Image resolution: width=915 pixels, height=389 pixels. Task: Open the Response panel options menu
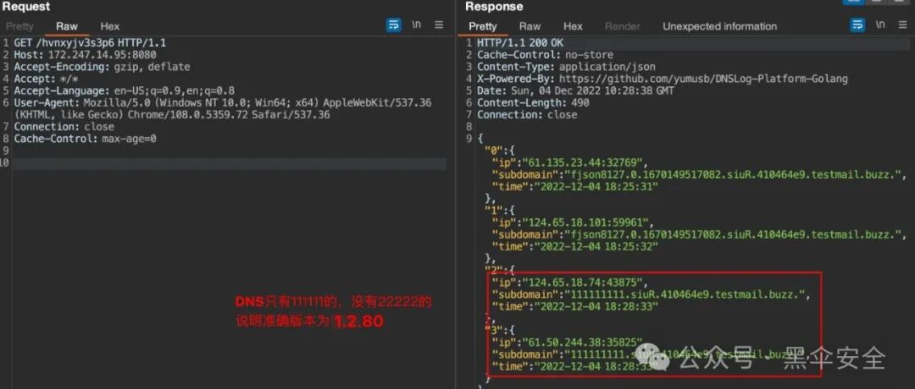(902, 25)
